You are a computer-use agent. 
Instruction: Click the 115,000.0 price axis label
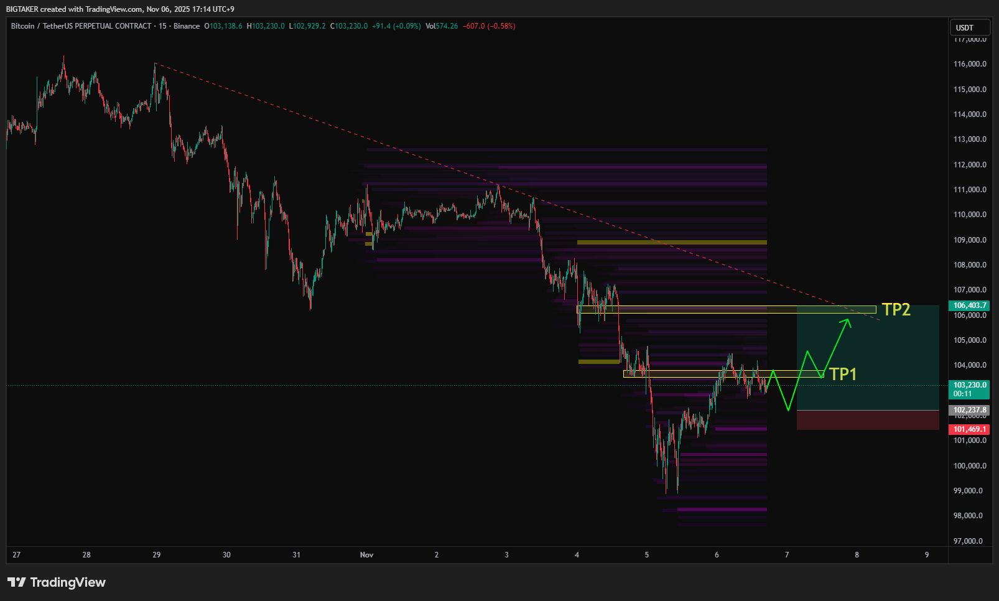pos(970,90)
